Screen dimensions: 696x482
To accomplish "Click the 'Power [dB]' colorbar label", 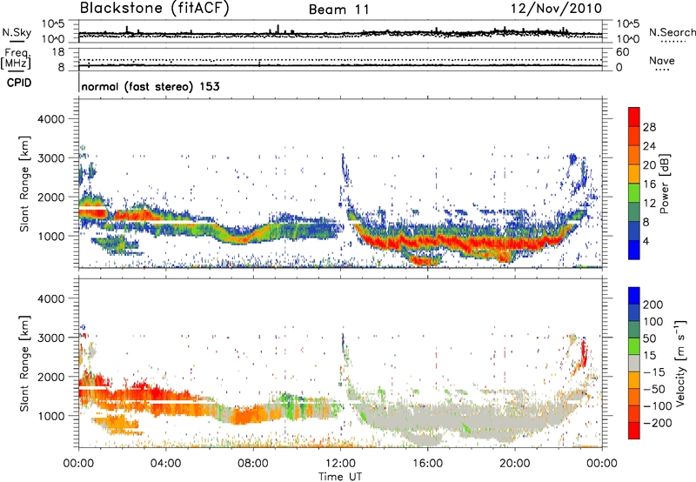I will pyautogui.click(x=665, y=184).
